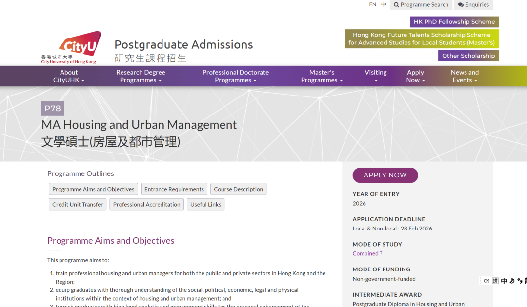Screen dimensions: 527x307
Task: Expand the Master's Programmes dropdown
Action: click(322, 76)
